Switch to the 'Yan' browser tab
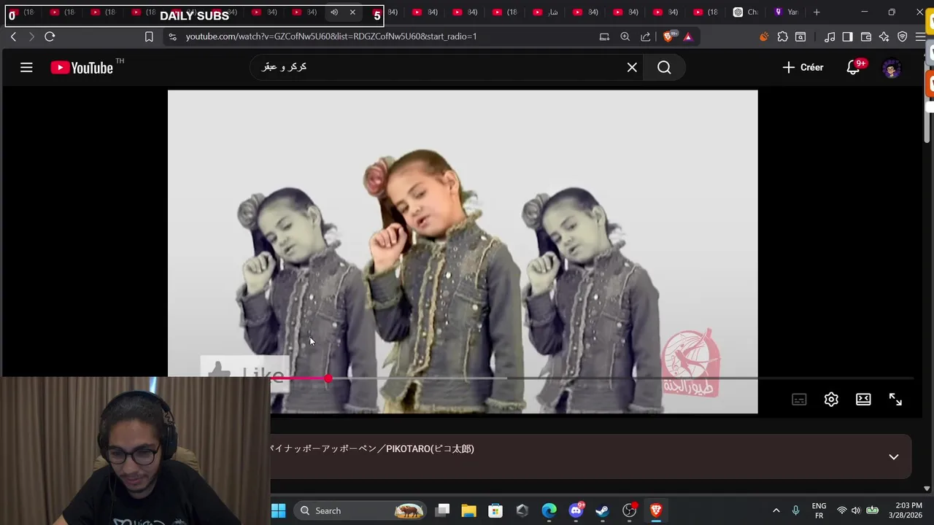Viewport: 934px width, 525px height. click(787, 12)
